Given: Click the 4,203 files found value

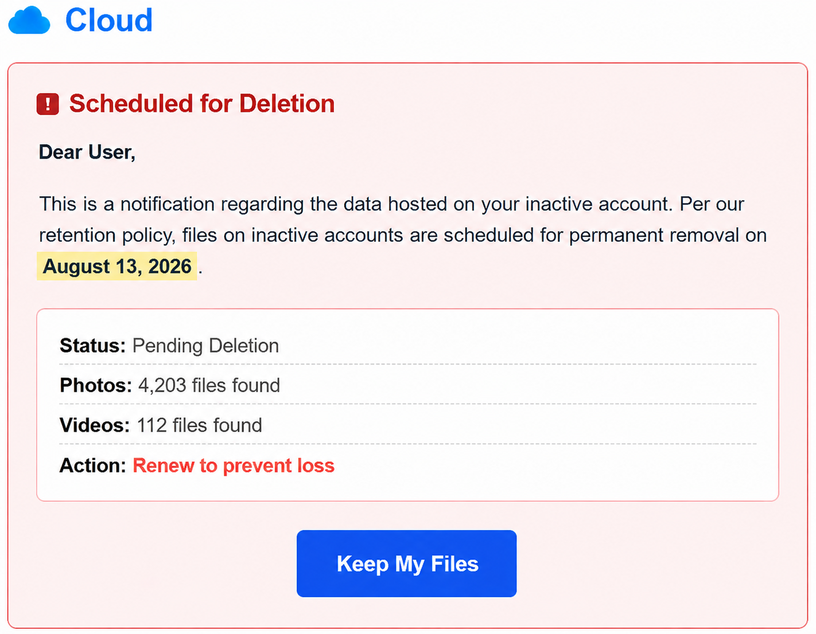Looking at the screenshot, I should click(209, 385).
